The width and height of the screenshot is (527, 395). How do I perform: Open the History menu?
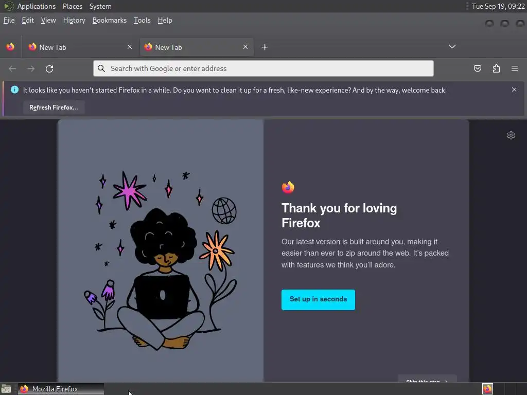tap(74, 21)
